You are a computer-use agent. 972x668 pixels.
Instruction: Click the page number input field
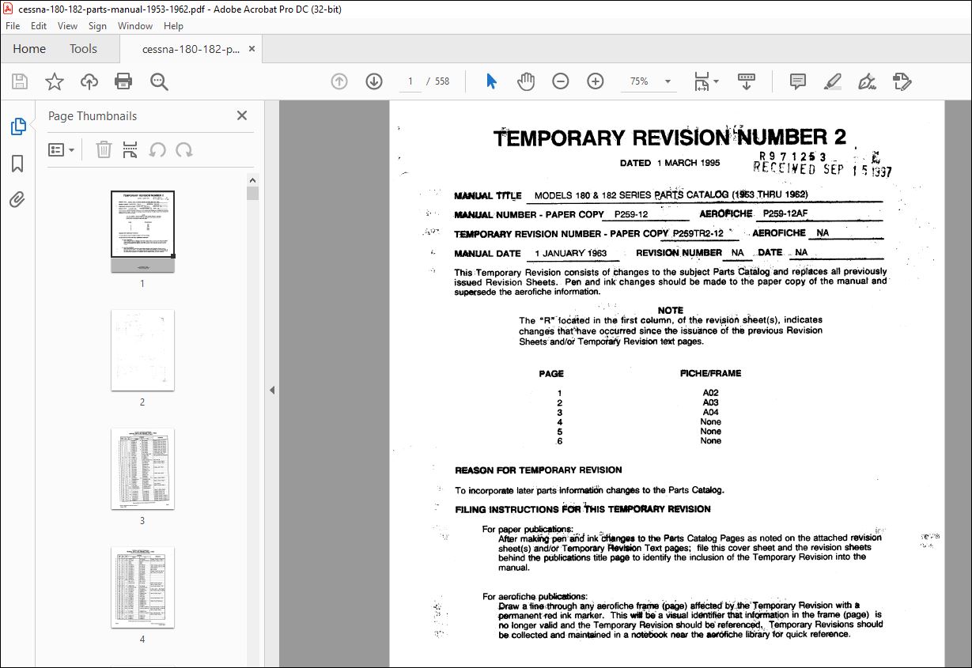click(x=410, y=81)
